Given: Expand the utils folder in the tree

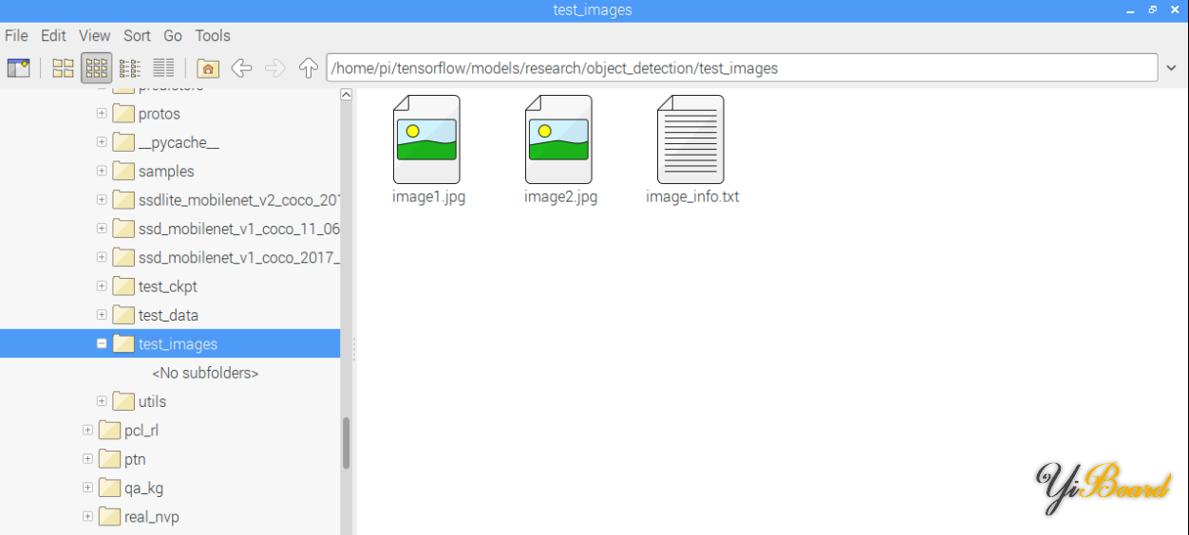Looking at the screenshot, I should 102,401.
